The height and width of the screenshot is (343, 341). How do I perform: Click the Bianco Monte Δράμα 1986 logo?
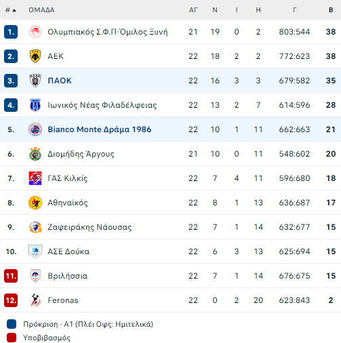click(x=35, y=129)
